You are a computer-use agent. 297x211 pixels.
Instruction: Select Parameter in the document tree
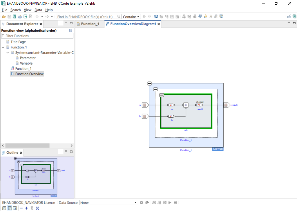28,58
